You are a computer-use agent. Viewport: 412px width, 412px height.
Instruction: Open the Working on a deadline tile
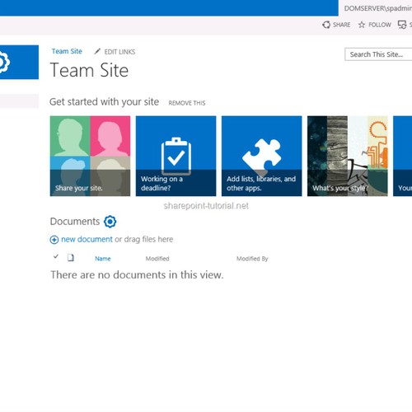click(176, 156)
